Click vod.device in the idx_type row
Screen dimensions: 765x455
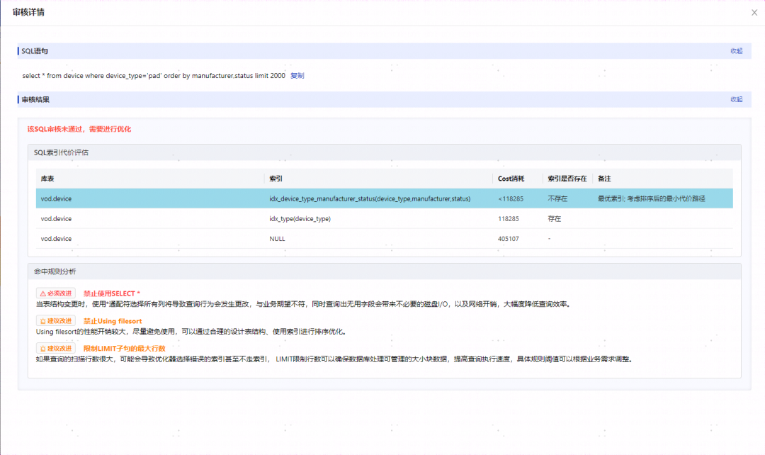coord(56,219)
